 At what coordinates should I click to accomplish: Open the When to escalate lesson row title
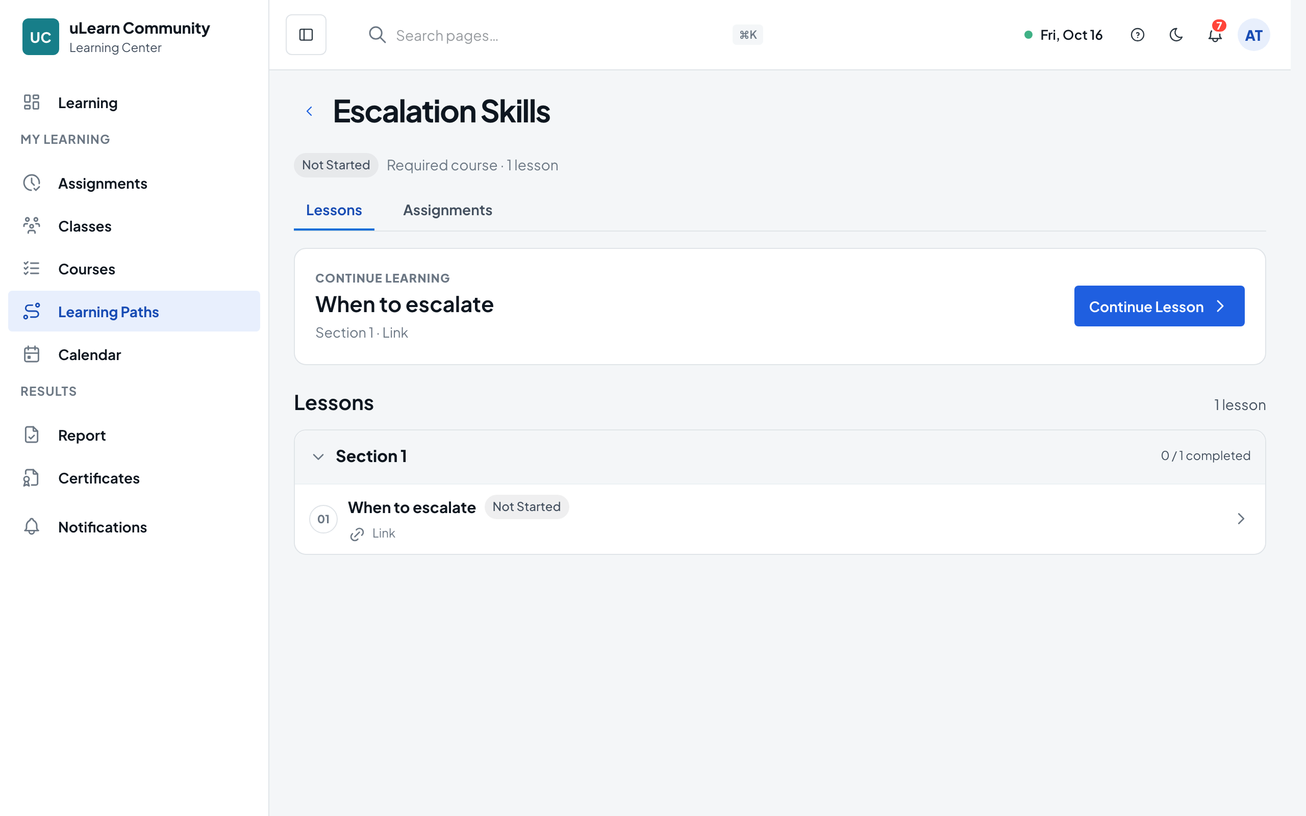(x=412, y=507)
